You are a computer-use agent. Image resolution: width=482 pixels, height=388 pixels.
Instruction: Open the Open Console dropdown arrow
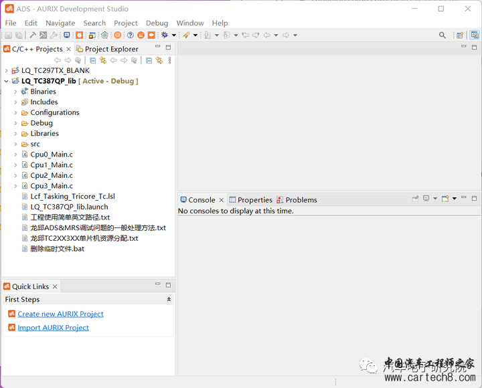coord(455,199)
